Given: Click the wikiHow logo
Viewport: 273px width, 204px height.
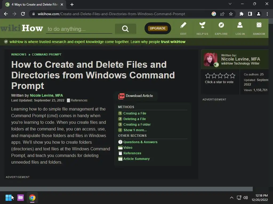Looking at the screenshot, I should [x=22, y=28].
